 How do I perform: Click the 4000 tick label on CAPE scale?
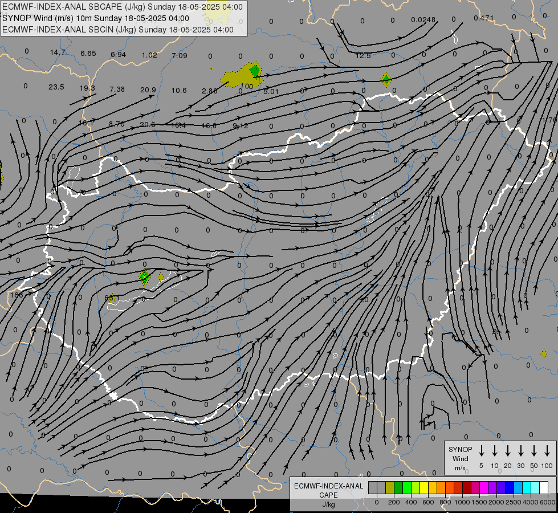[531, 502]
